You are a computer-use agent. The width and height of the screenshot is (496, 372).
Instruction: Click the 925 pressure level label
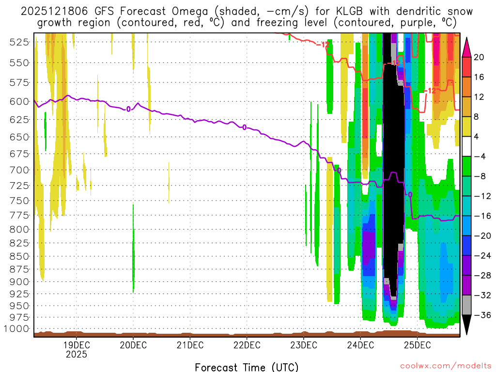[x=19, y=294]
